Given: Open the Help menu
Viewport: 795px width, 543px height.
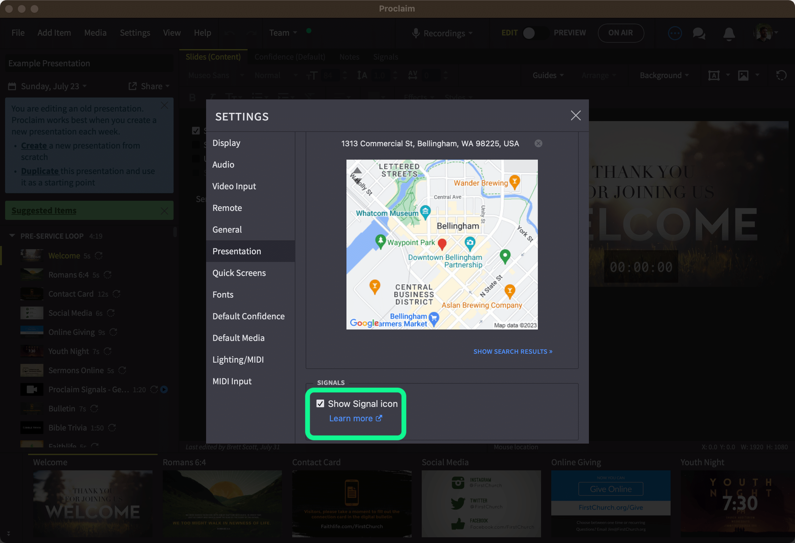Looking at the screenshot, I should [202, 33].
